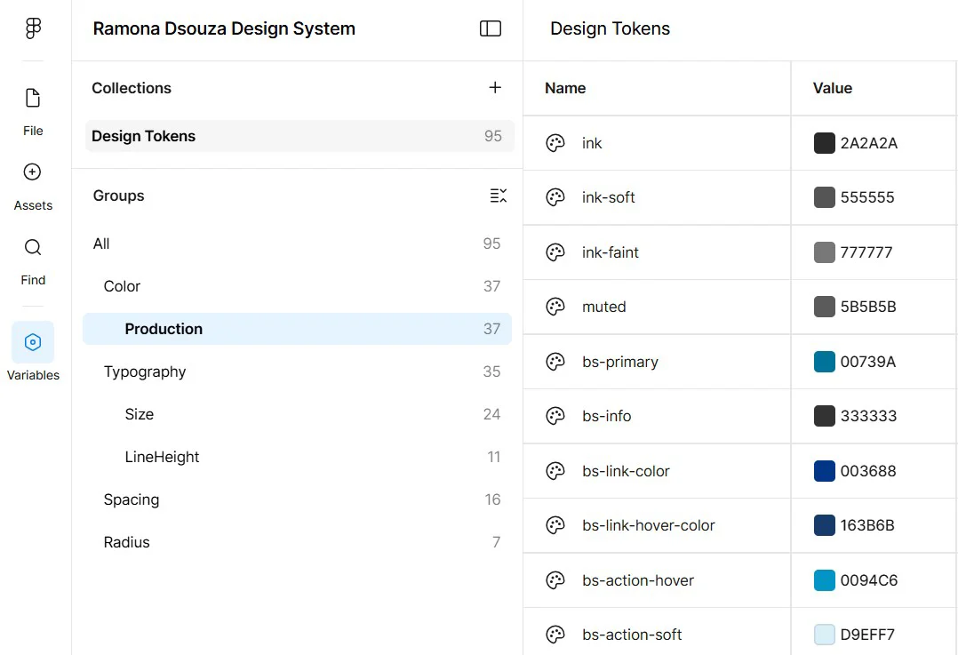
Task: Click the 003688 hex value text
Action: pyautogui.click(x=867, y=471)
